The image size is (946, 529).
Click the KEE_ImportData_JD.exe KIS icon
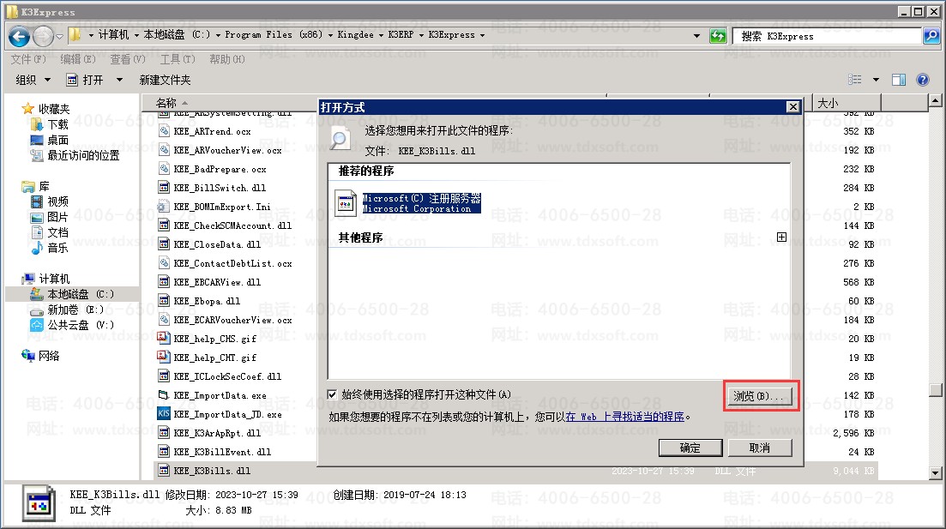coord(164,414)
